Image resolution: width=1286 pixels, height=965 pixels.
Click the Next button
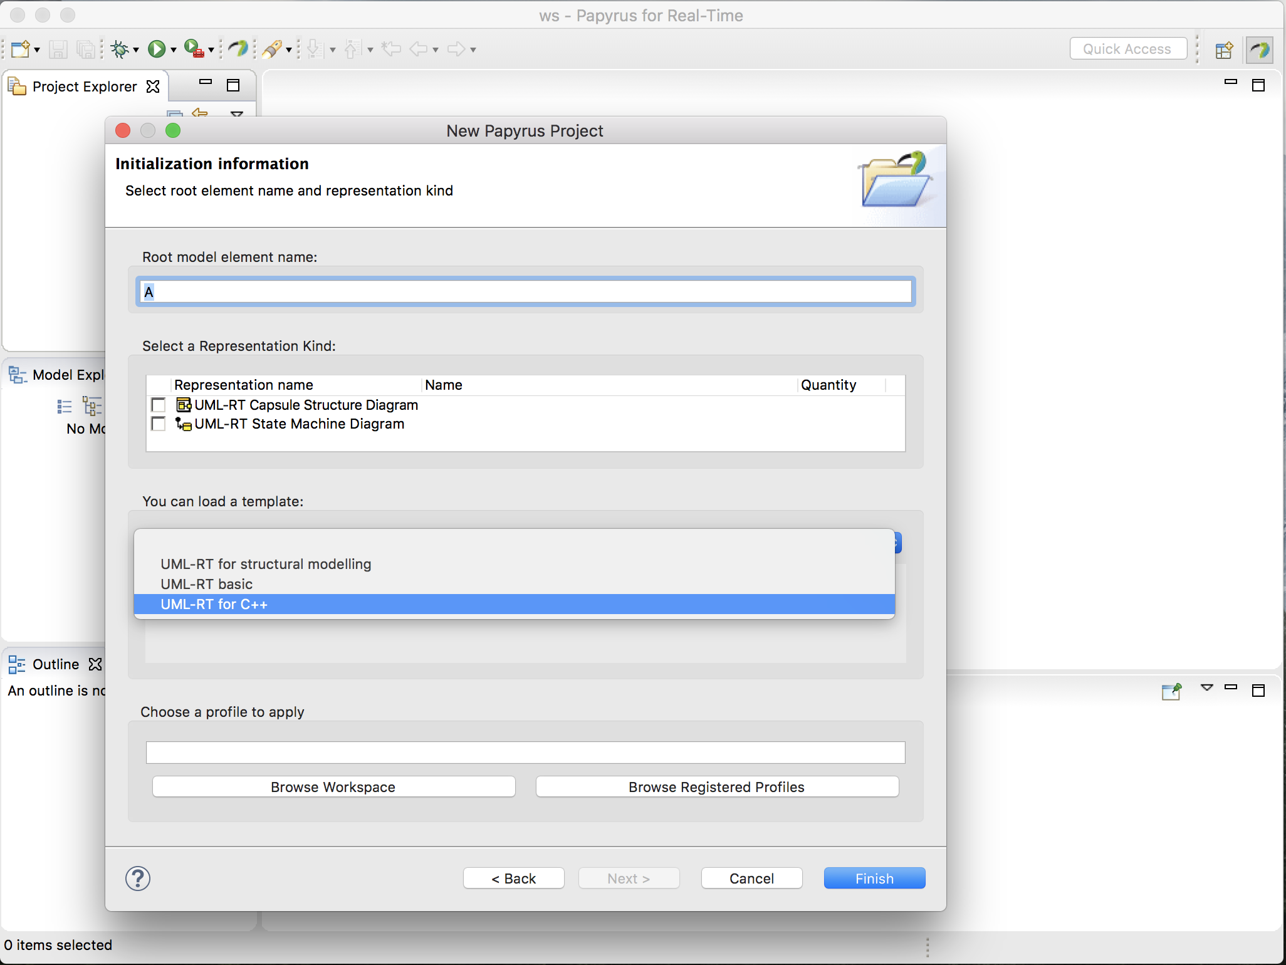629,879
